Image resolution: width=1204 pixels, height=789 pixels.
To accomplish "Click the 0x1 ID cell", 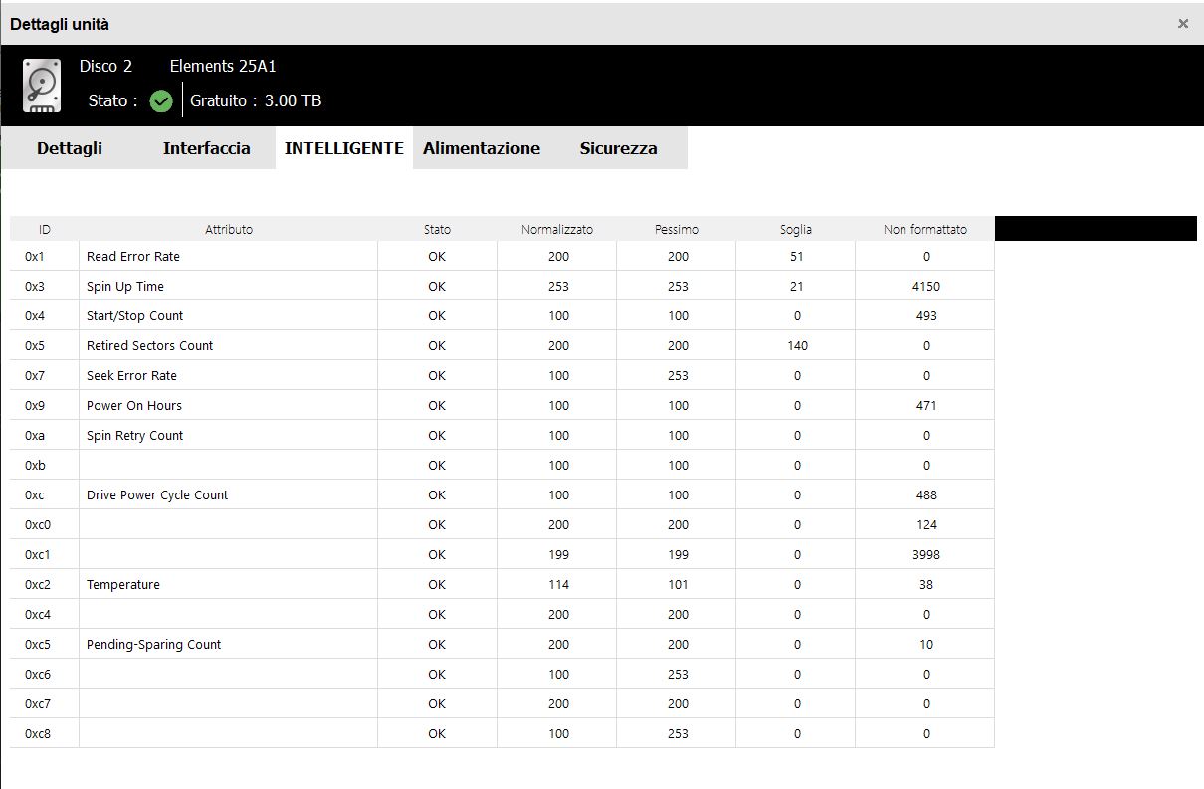I will [45, 256].
